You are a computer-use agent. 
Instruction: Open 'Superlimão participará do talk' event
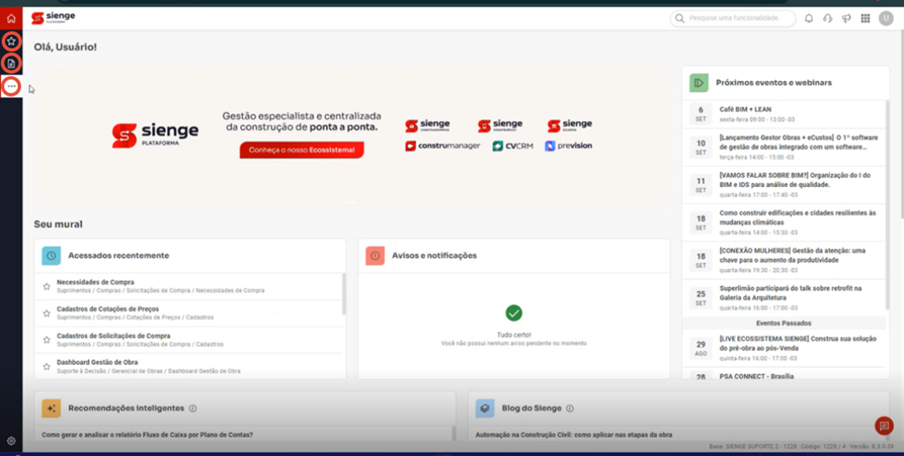(x=784, y=298)
